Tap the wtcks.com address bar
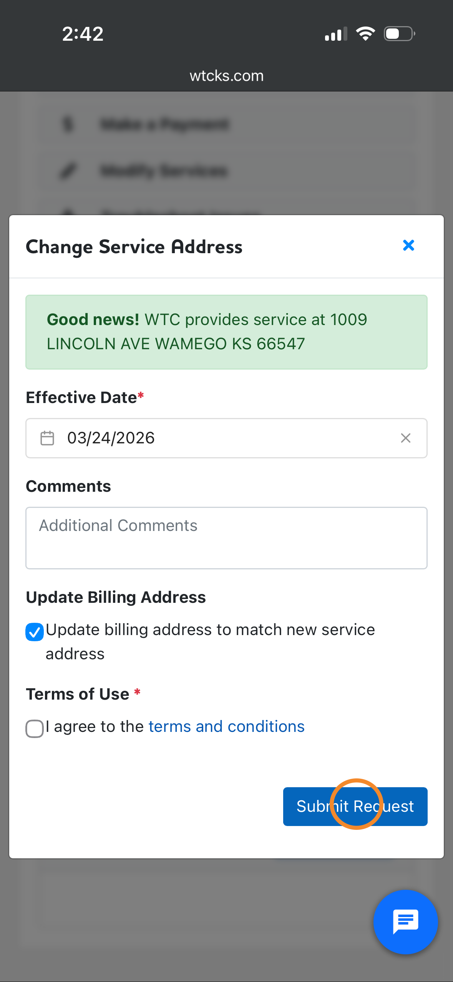The width and height of the screenshot is (453, 982). click(226, 76)
